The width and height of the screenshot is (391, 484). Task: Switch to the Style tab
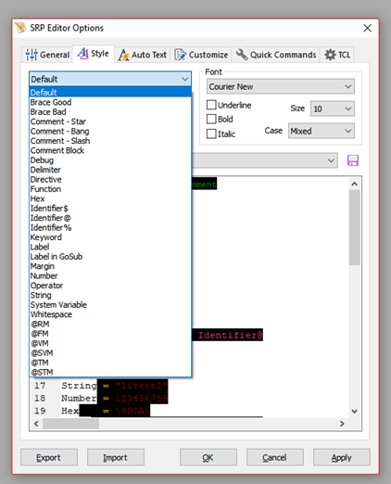pos(94,54)
